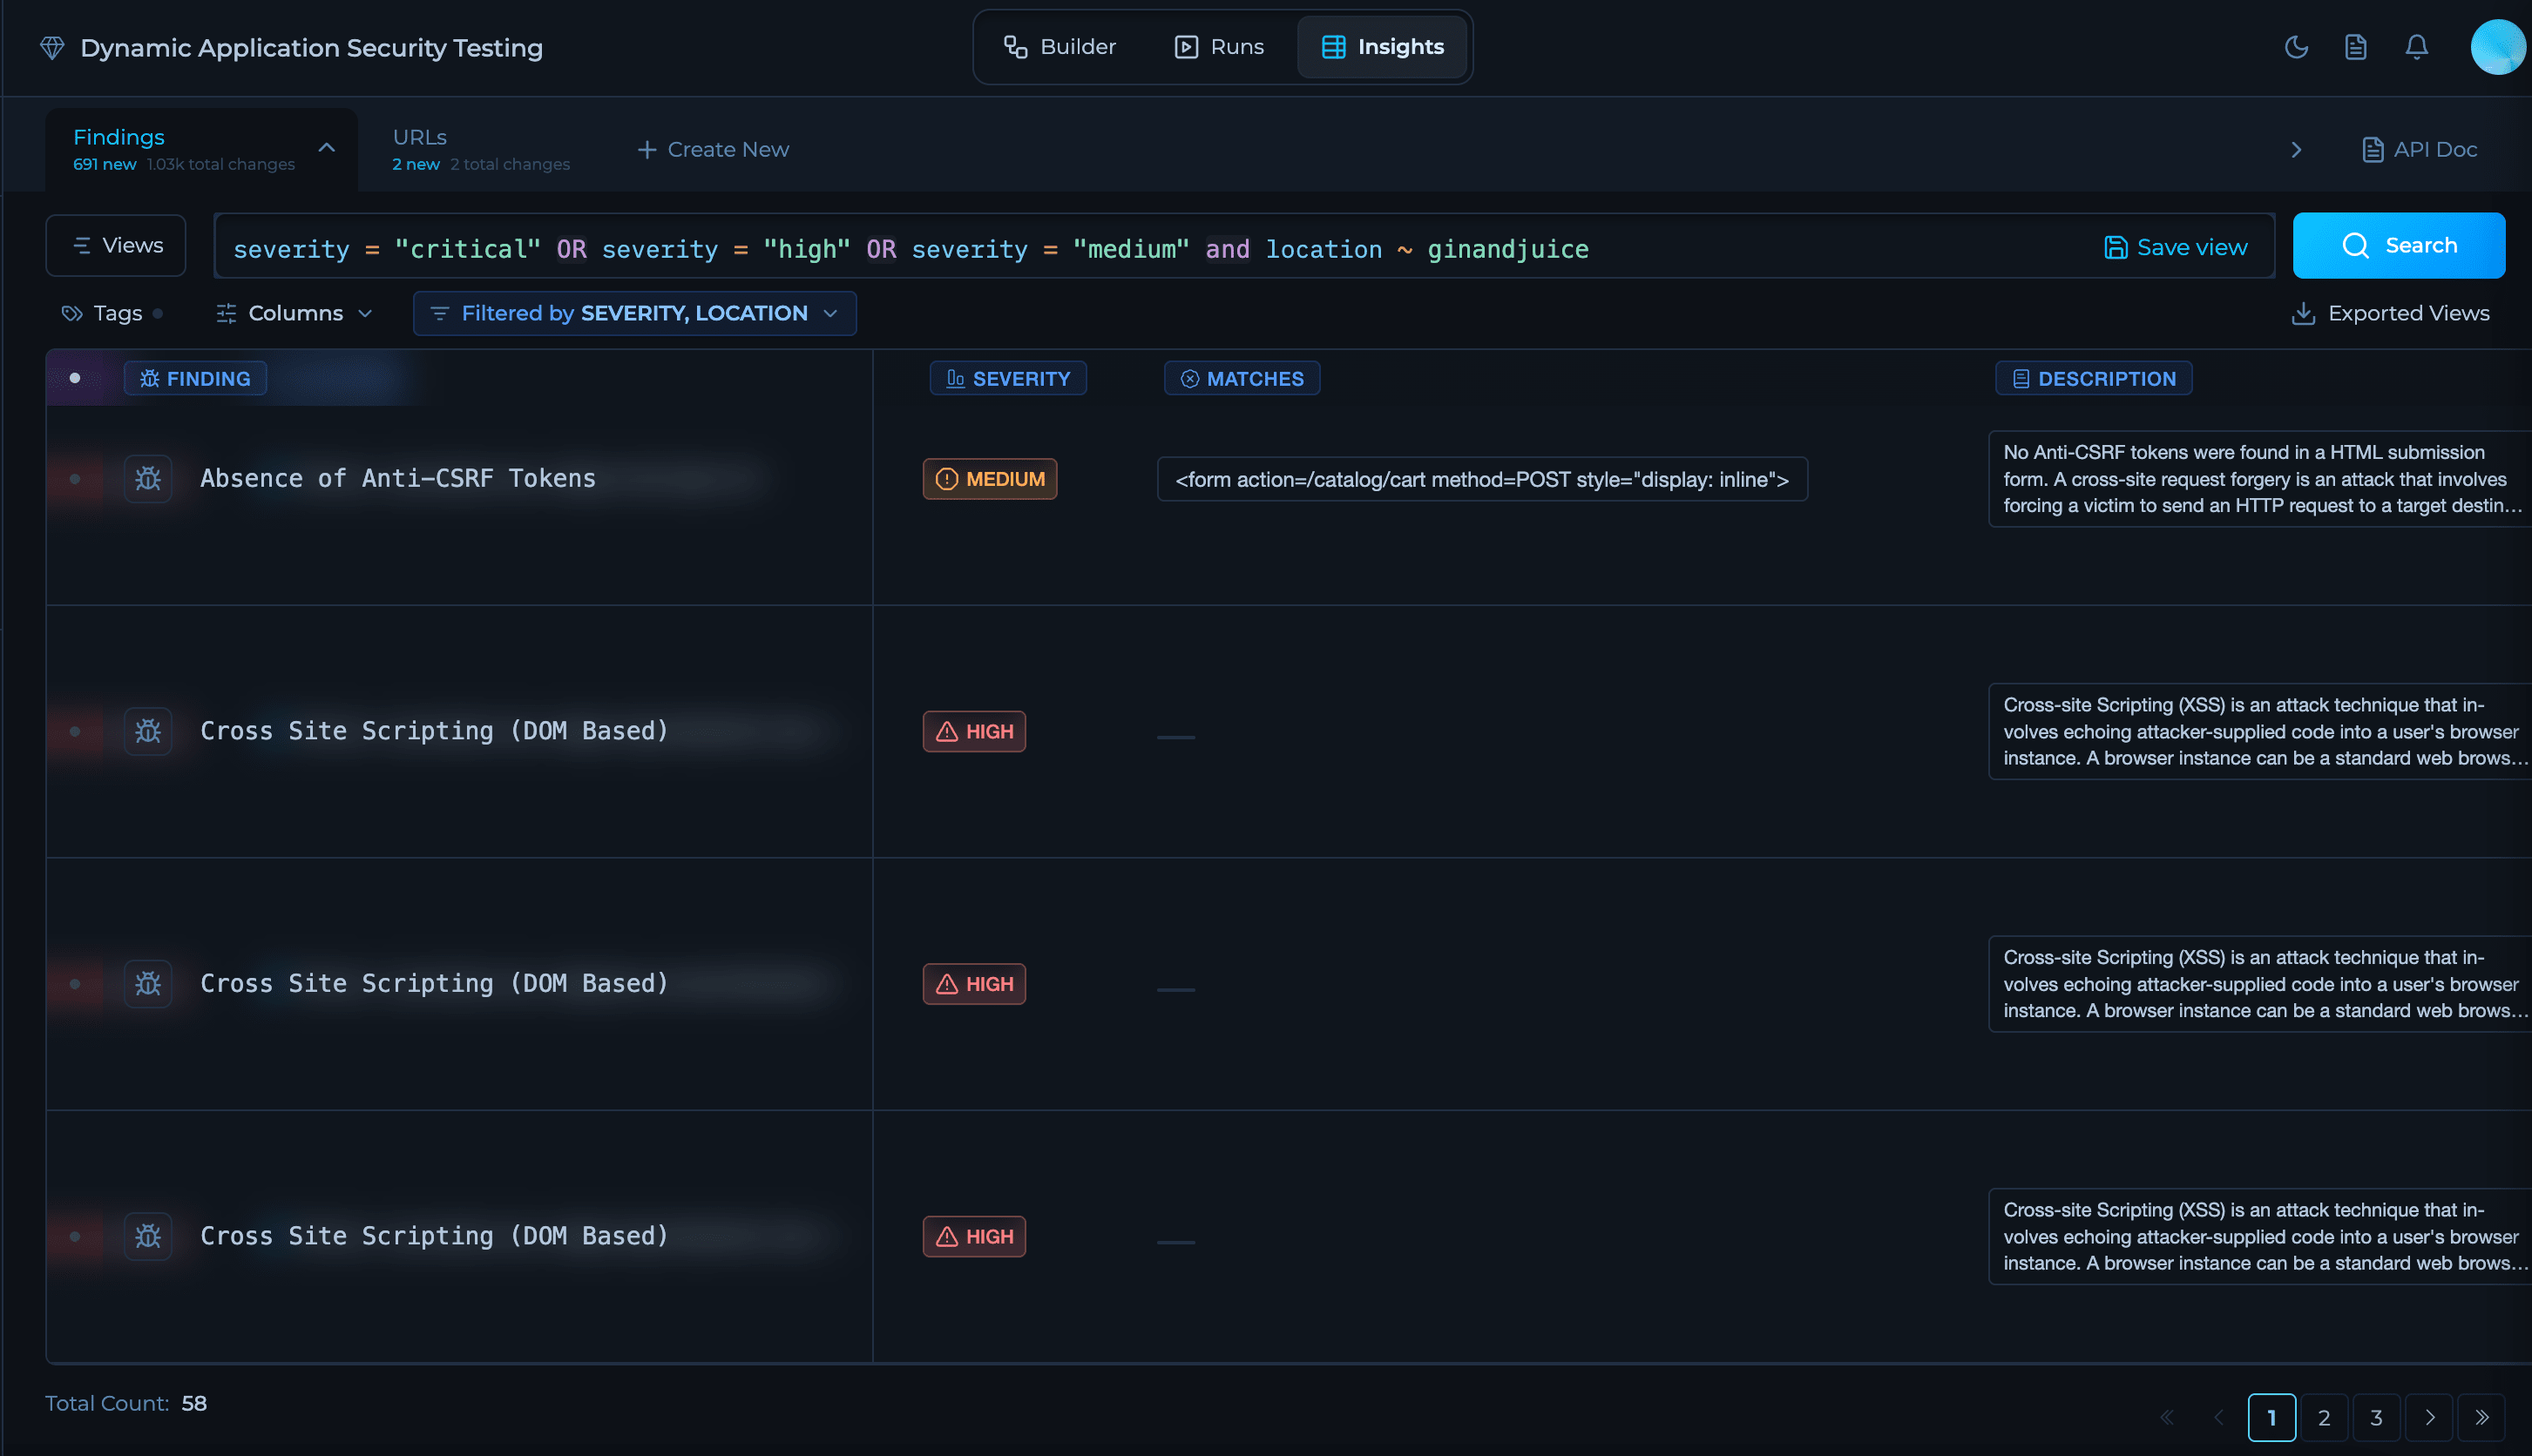Click Create New
Screen dimensions: 2532x1456
714,149
